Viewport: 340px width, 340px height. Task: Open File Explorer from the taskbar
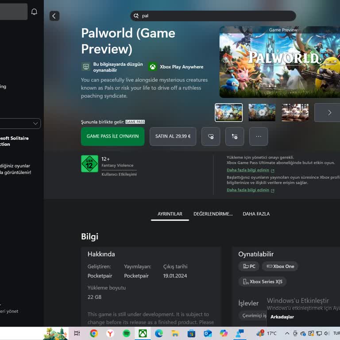point(175,333)
